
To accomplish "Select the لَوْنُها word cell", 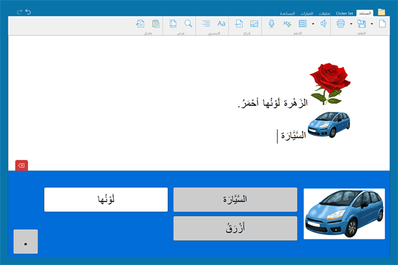I will pos(106,200).
